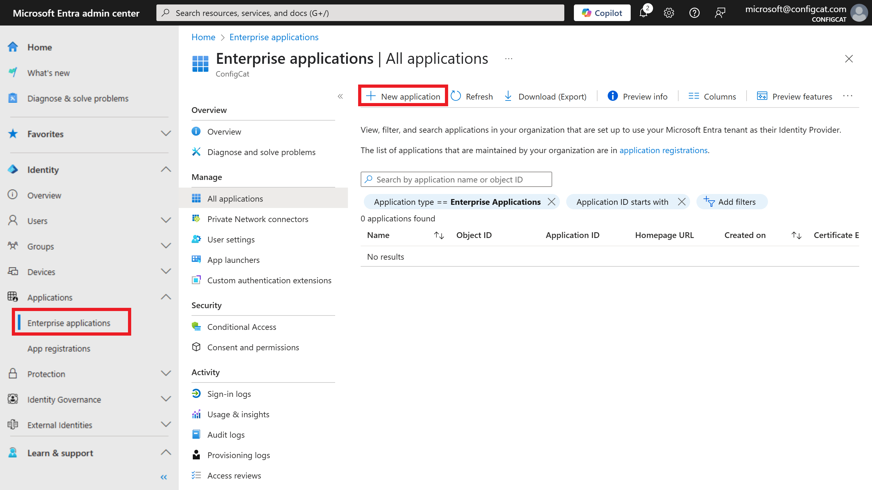Click the New application button
The image size is (872, 490).
[403, 96]
